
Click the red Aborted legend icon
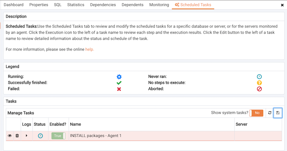tap(259, 89)
